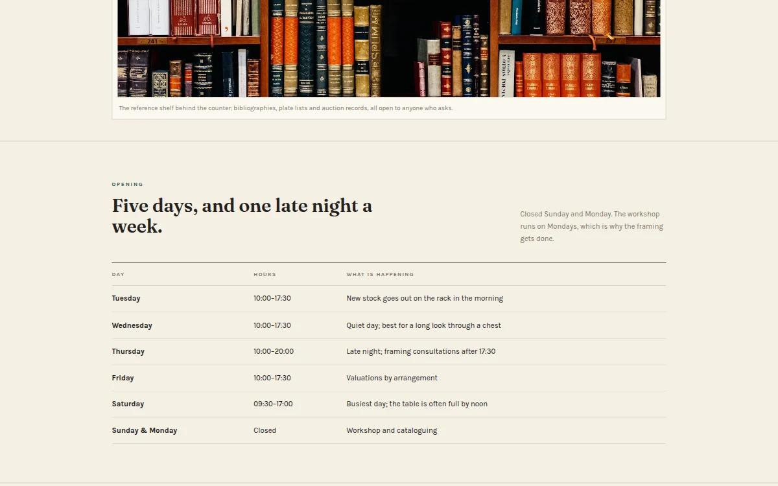
Task: Click "New stock goes out on the rack" text
Action: [425, 299]
